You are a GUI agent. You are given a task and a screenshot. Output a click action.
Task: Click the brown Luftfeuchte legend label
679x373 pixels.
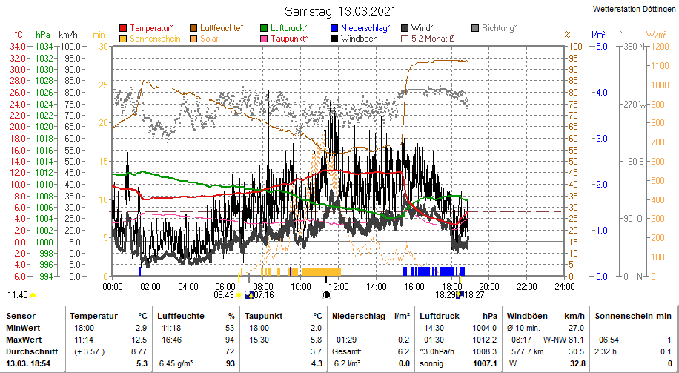[x=222, y=28]
